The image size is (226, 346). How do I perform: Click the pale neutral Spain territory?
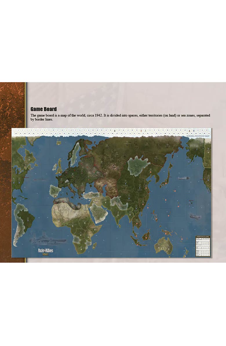pyautogui.click(x=55, y=191)
